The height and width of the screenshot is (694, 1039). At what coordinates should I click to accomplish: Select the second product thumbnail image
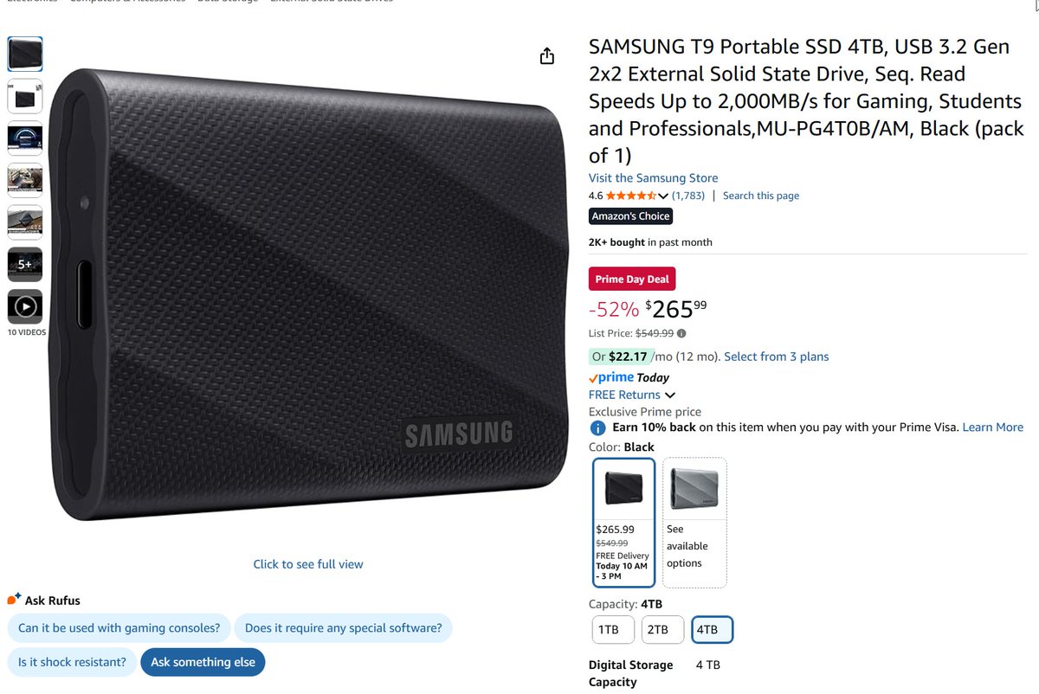pyautogui.click(x=25, y=96)
